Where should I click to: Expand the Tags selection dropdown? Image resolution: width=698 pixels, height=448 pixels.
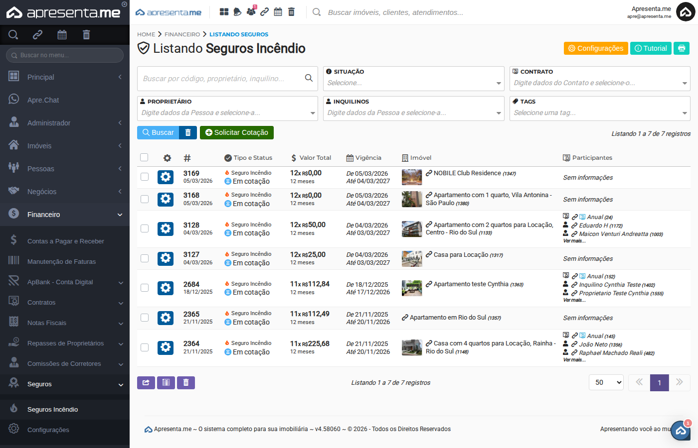click(600, 113)
